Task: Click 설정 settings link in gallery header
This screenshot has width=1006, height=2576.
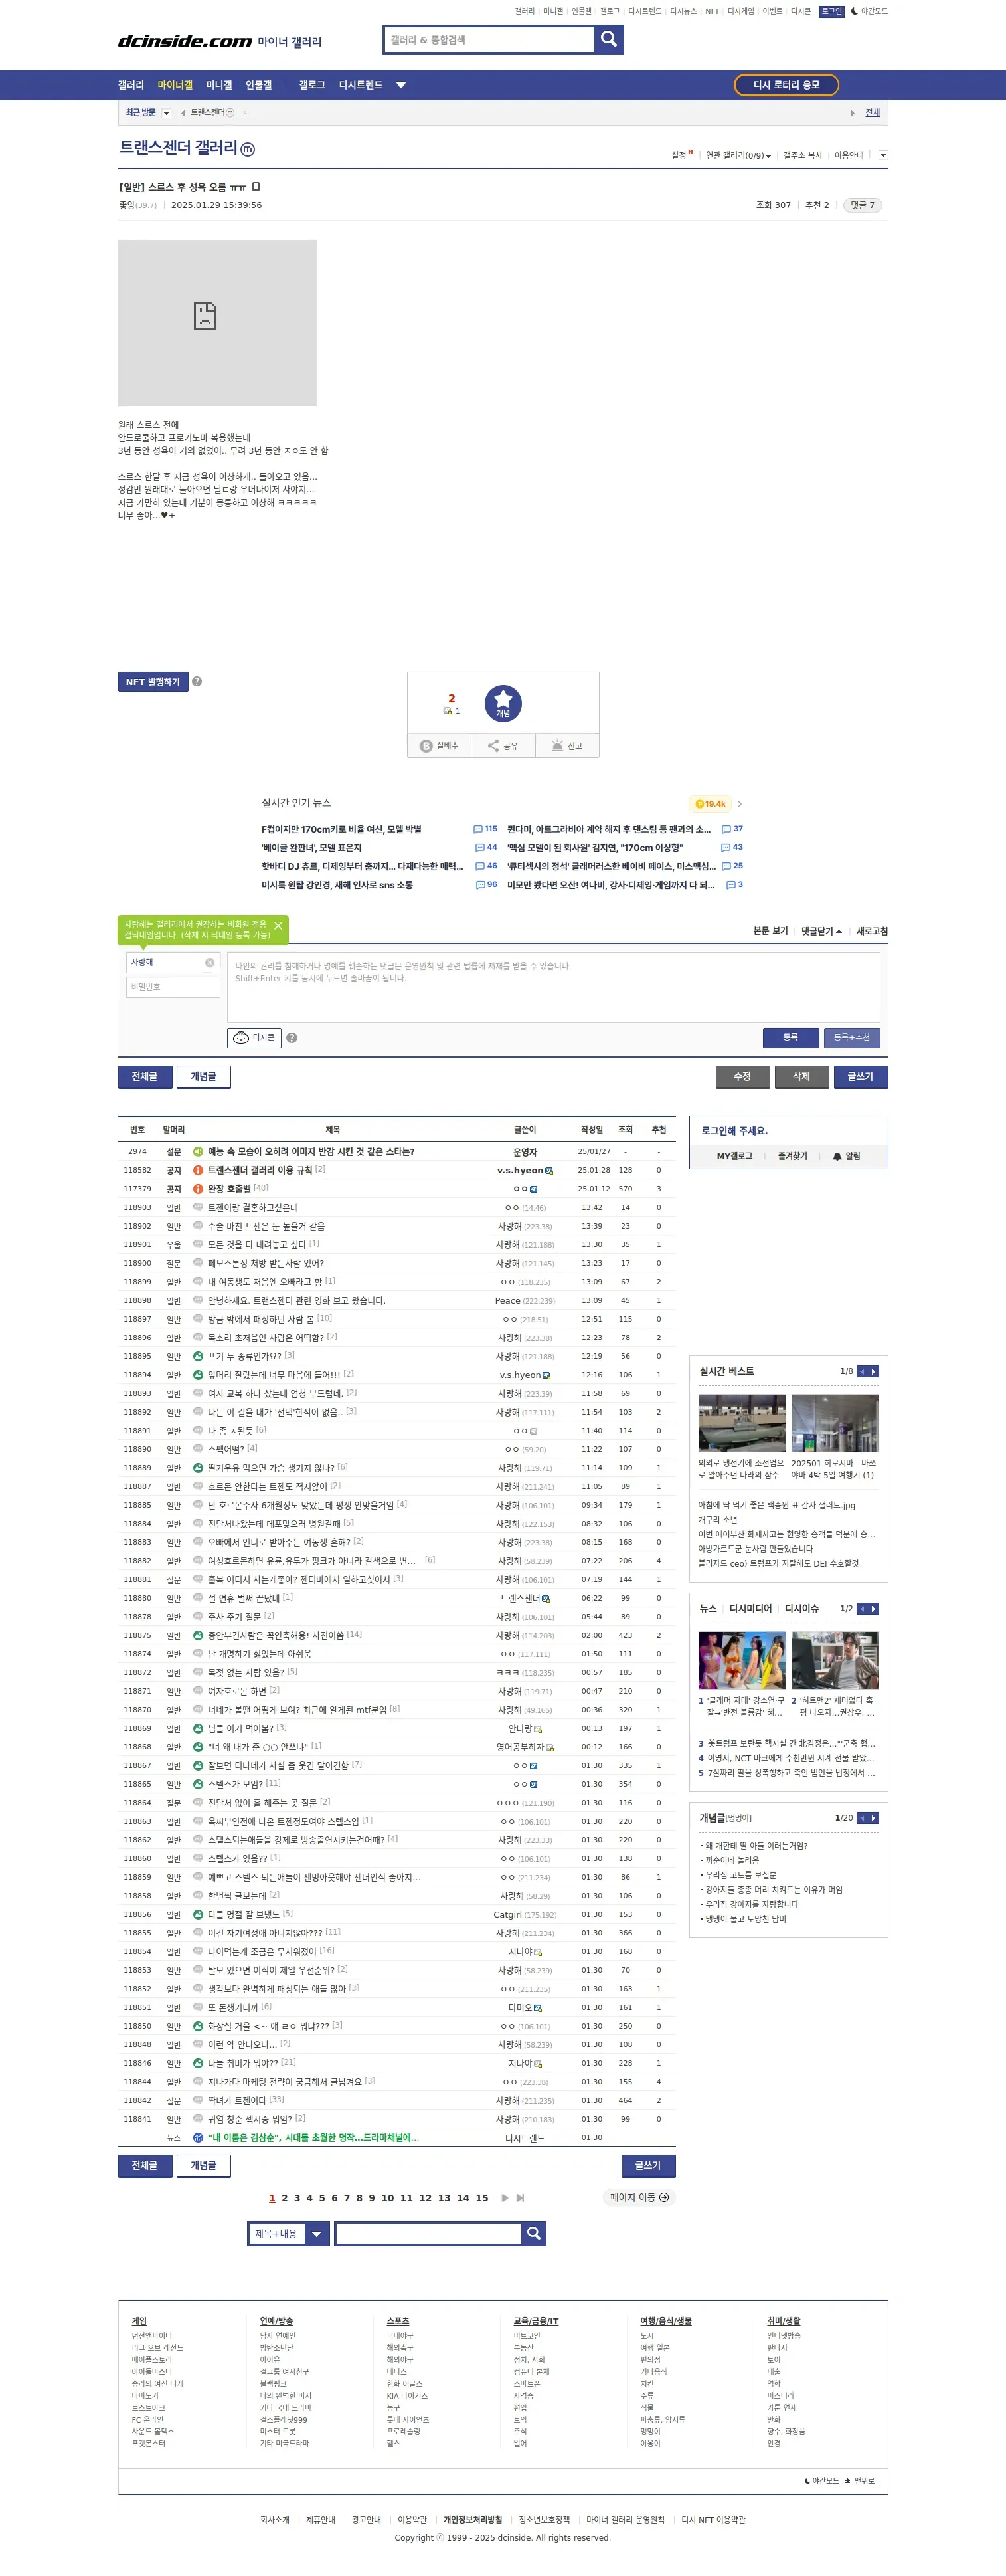Action: [x=681, y=156]
